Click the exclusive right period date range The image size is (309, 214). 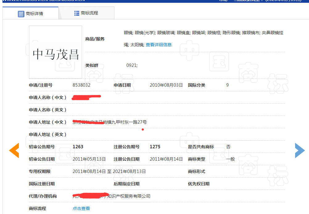[x=109, y=171]
